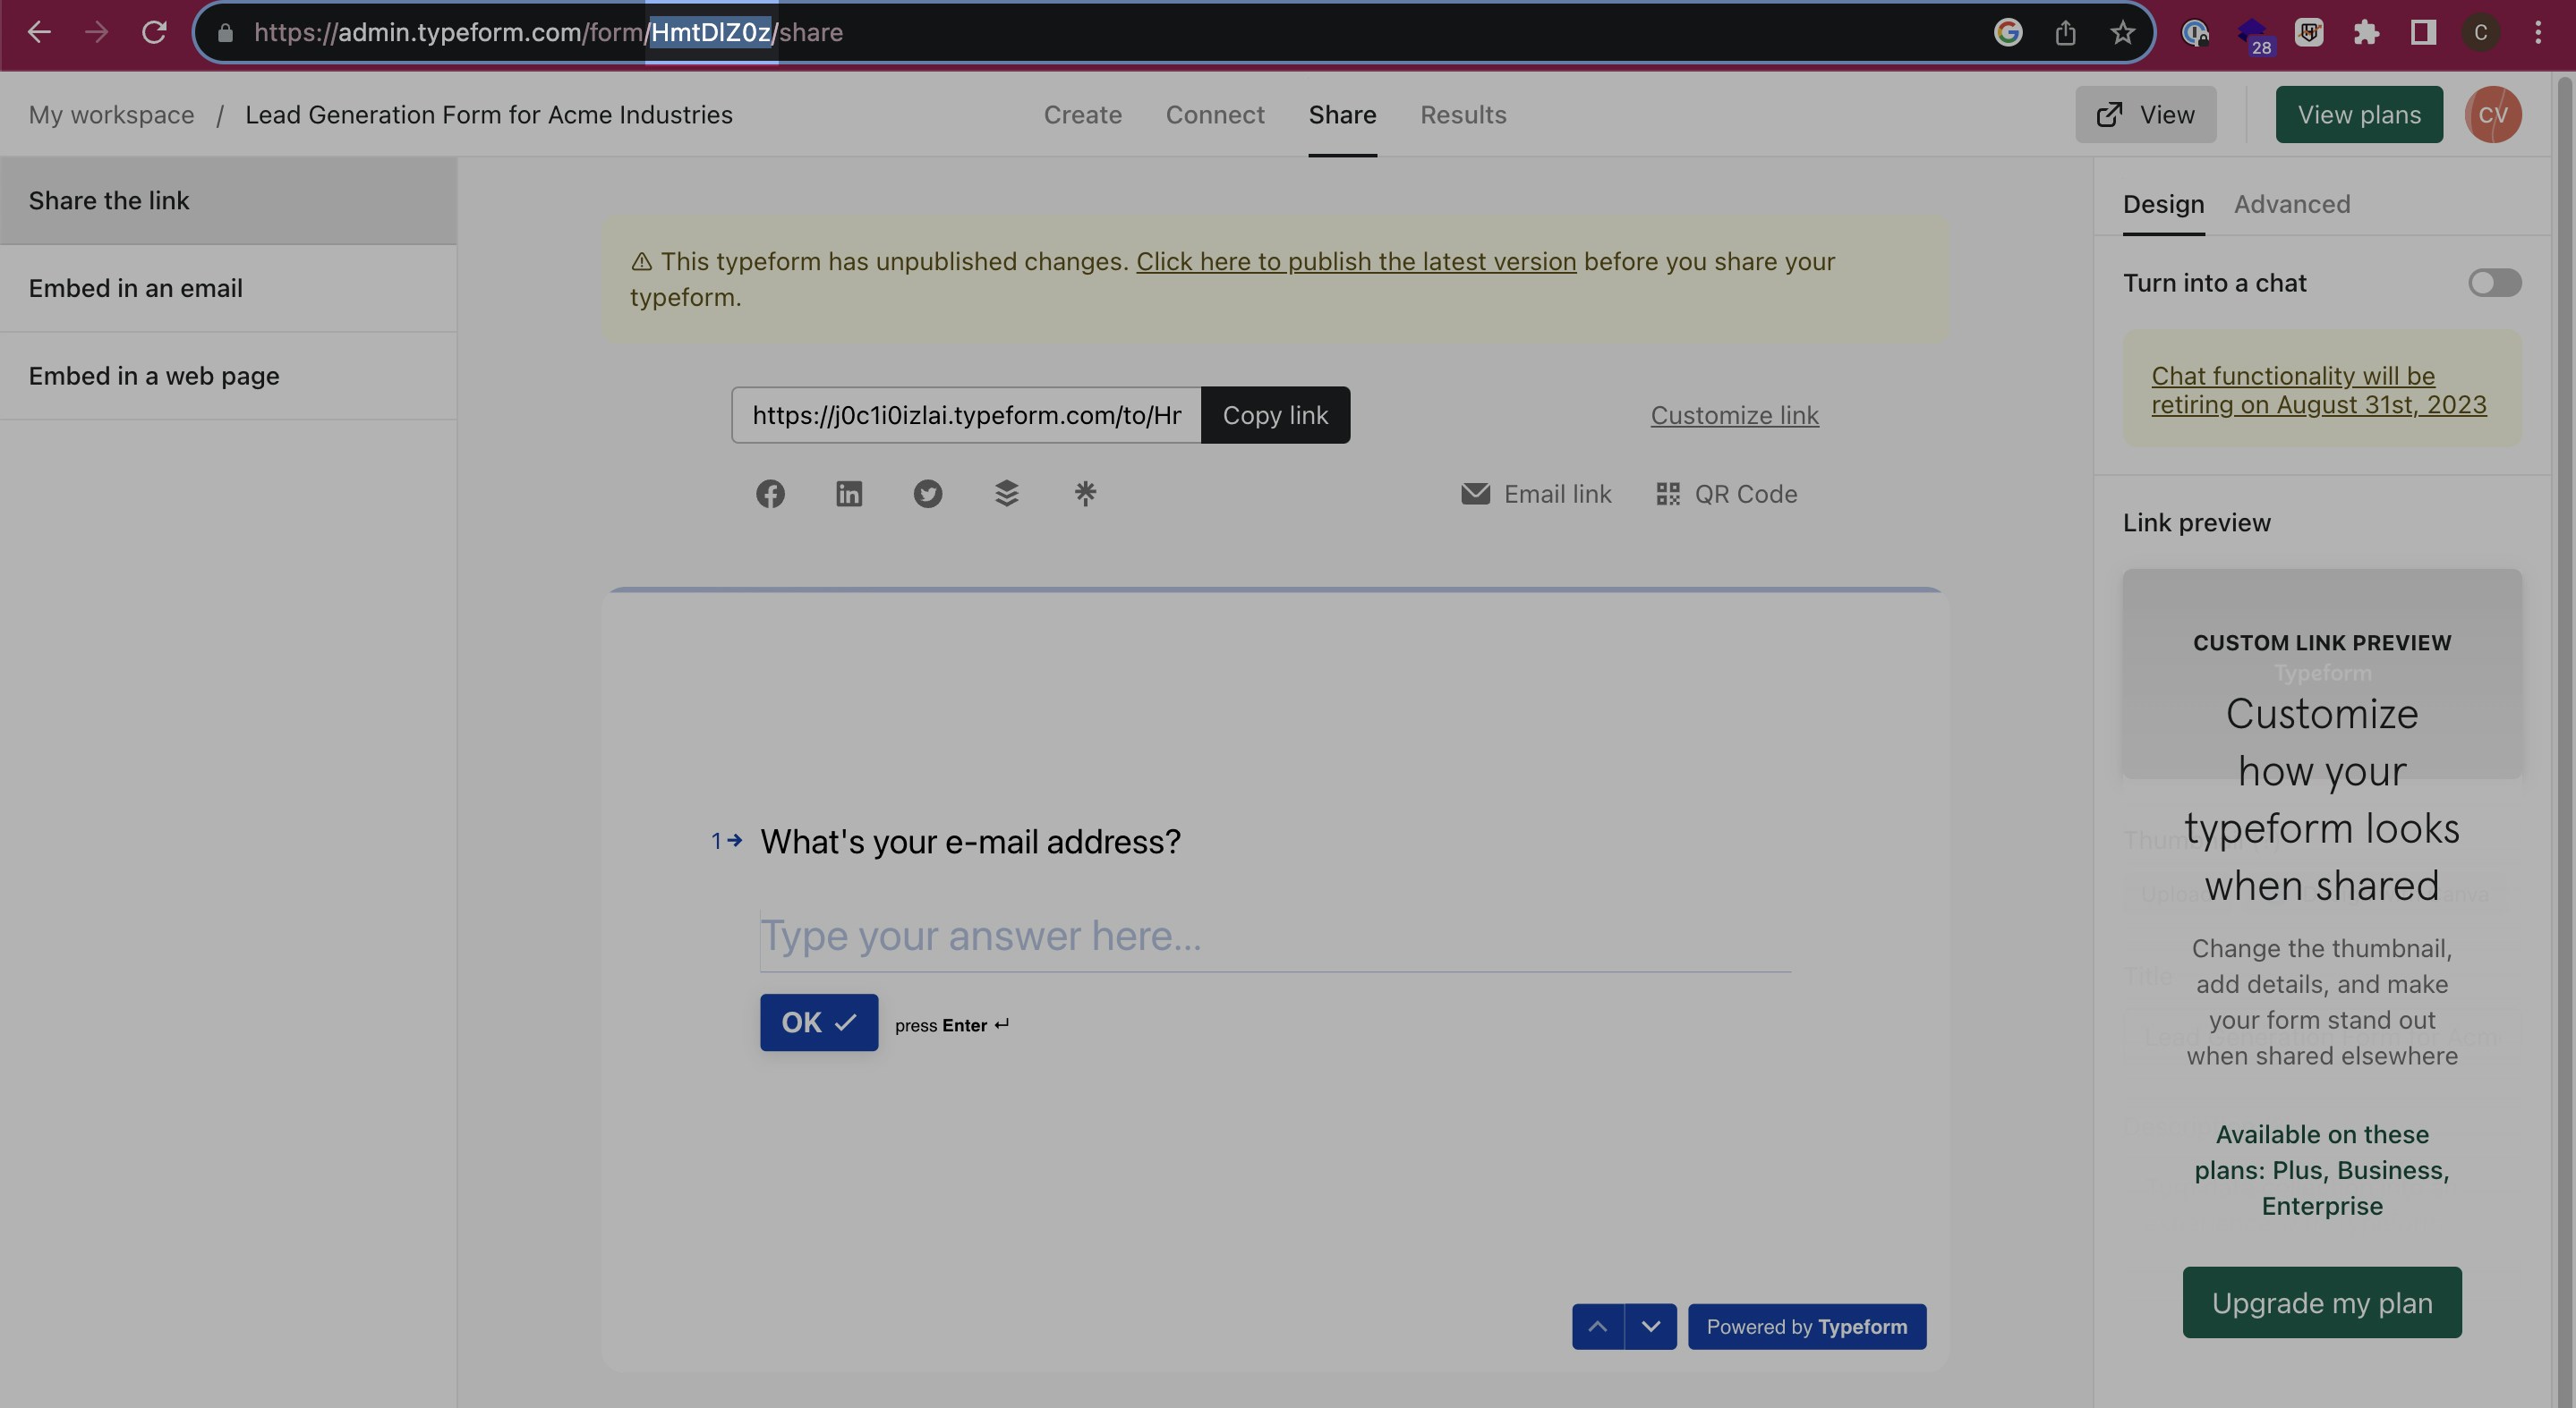Open chat functionality retiring notice link
Screen dimensions: 2576x1408
click(2318, 390)
